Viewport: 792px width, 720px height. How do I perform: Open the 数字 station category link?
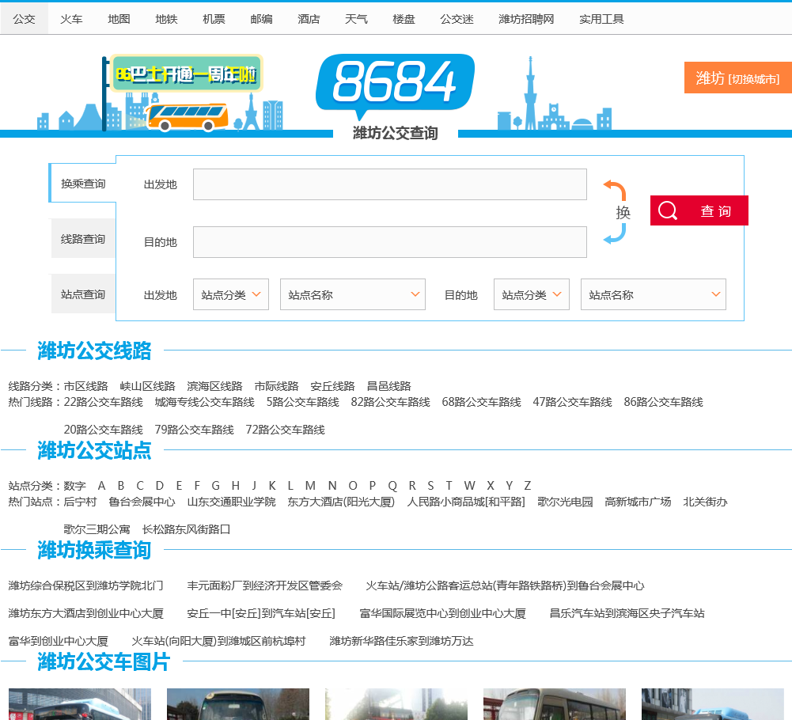point(74,486)
